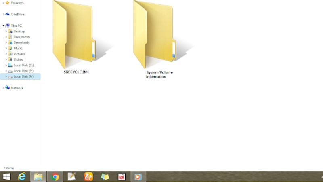Navigate to Local Disk (C:) label
323x182 pixels.
(24, 65)
